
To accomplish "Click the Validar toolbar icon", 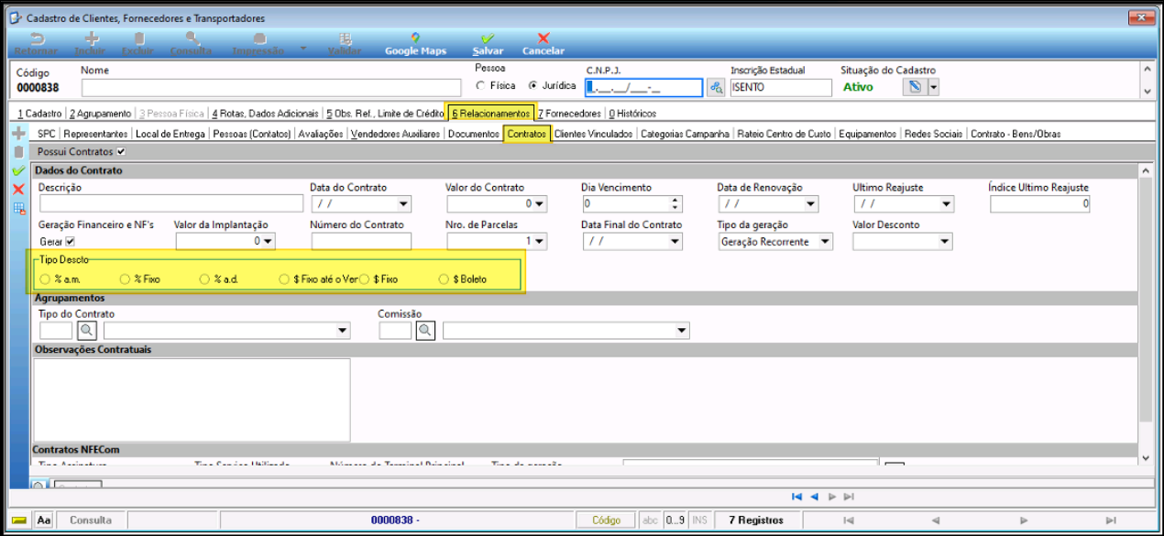I will (345, 38).
